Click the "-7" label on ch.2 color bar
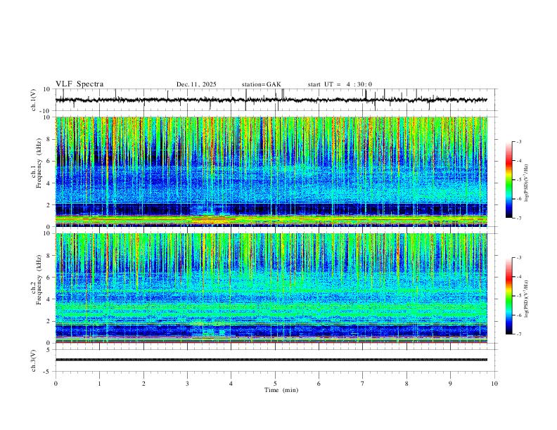 [518, 334]
